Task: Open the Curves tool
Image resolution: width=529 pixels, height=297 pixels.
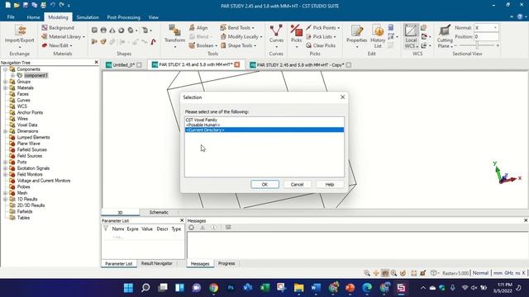Action: point(276,35)
